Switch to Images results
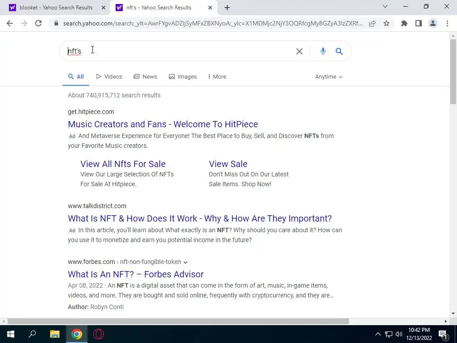 [x=183, y=77]
